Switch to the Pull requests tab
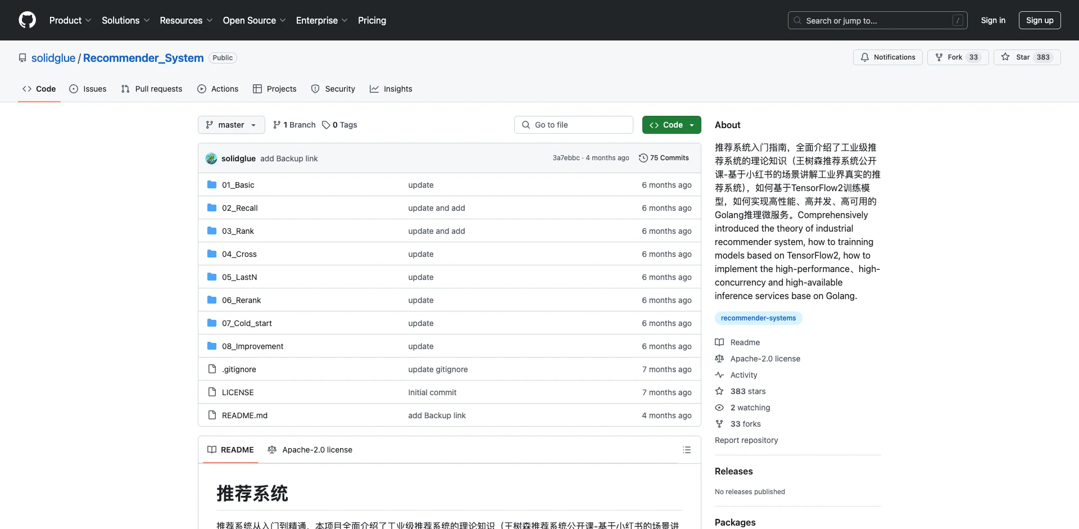This screenshot has width=1079, height=529. [x=152, y=89]
